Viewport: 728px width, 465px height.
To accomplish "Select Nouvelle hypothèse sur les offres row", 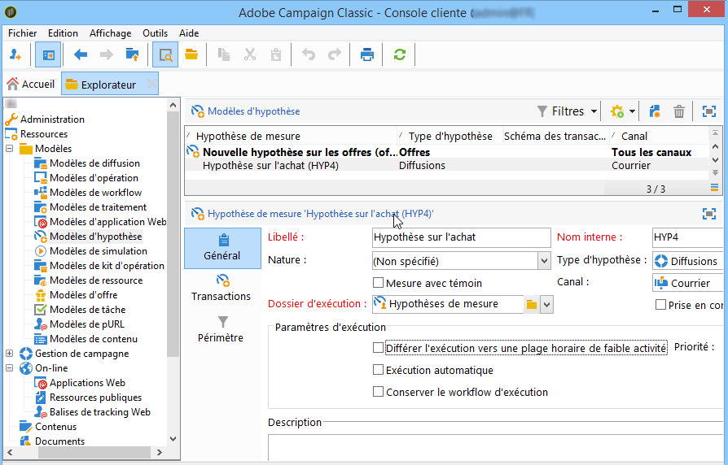I will click(445, 152).
